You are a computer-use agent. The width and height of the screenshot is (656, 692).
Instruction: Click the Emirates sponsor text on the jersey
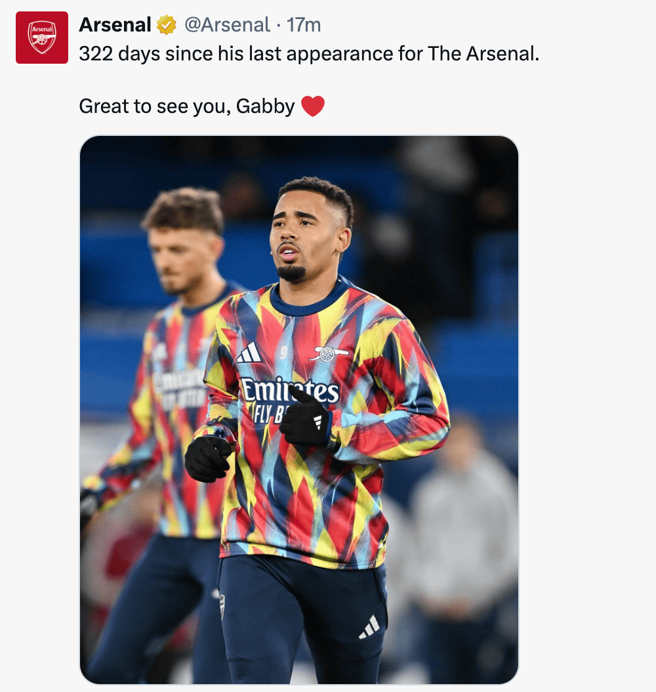[289, 390]
